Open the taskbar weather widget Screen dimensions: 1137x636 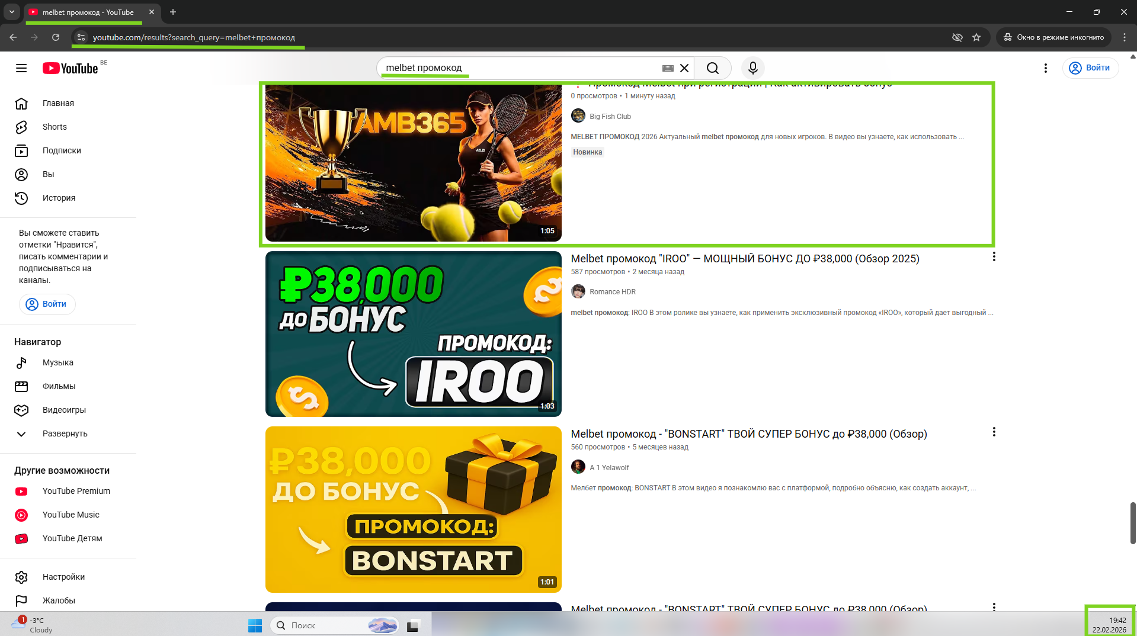tap(33, 625)
